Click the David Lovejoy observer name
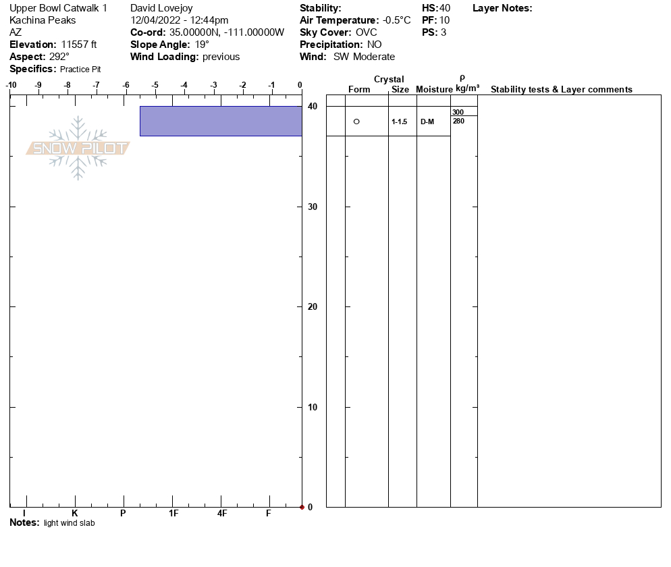The image size is (671, 567). click(x=161, y=8)
